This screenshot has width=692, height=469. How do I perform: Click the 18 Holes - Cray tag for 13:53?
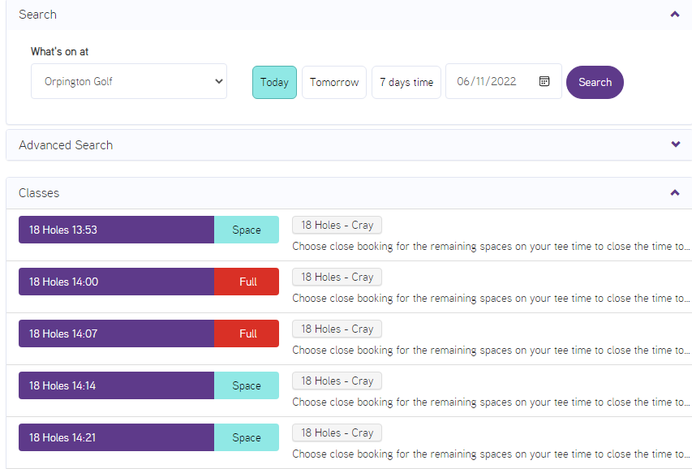point(337,225)
